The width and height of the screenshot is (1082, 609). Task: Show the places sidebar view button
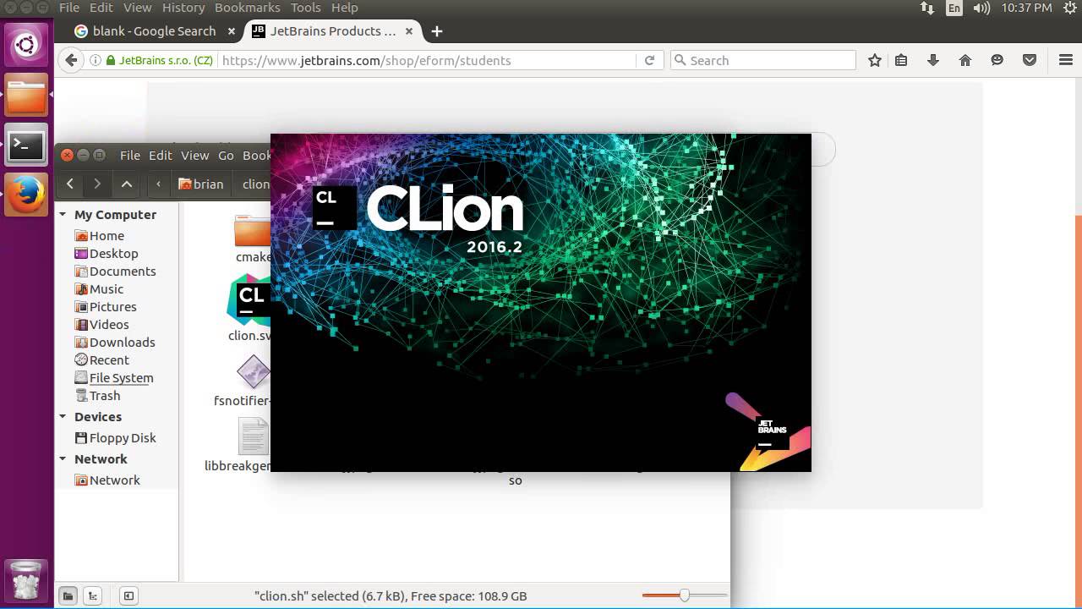coord(68,595)
